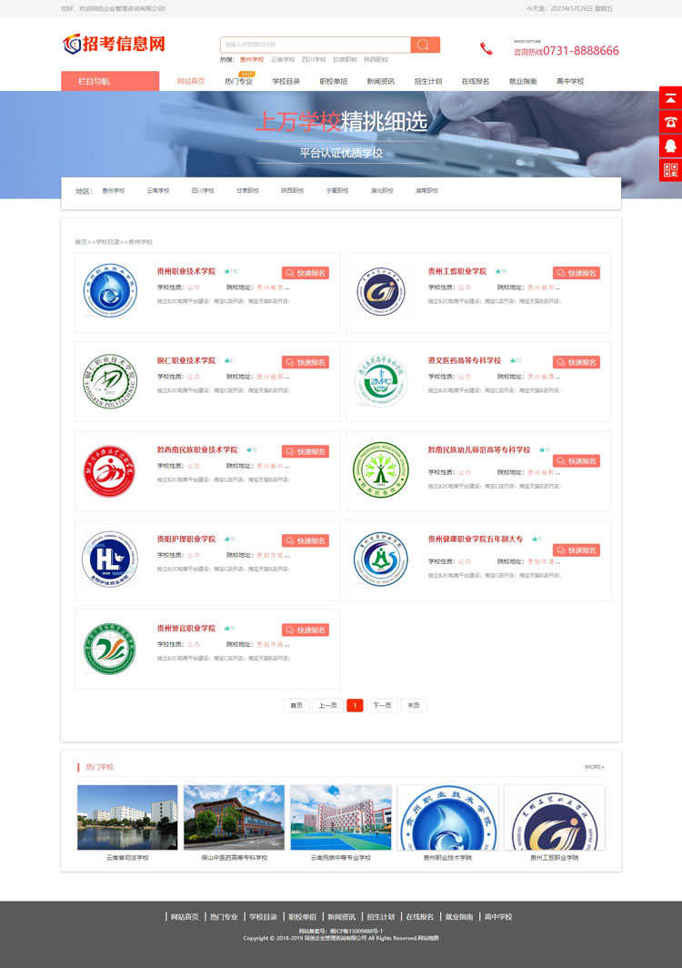Open the 黔西南民族职业技术学院 title link
This screenshot has width=682, height=968.
point(197,450)
